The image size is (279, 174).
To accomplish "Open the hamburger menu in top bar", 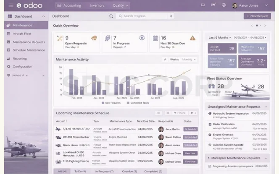I will pyautogui.click(x=11, y=5).
